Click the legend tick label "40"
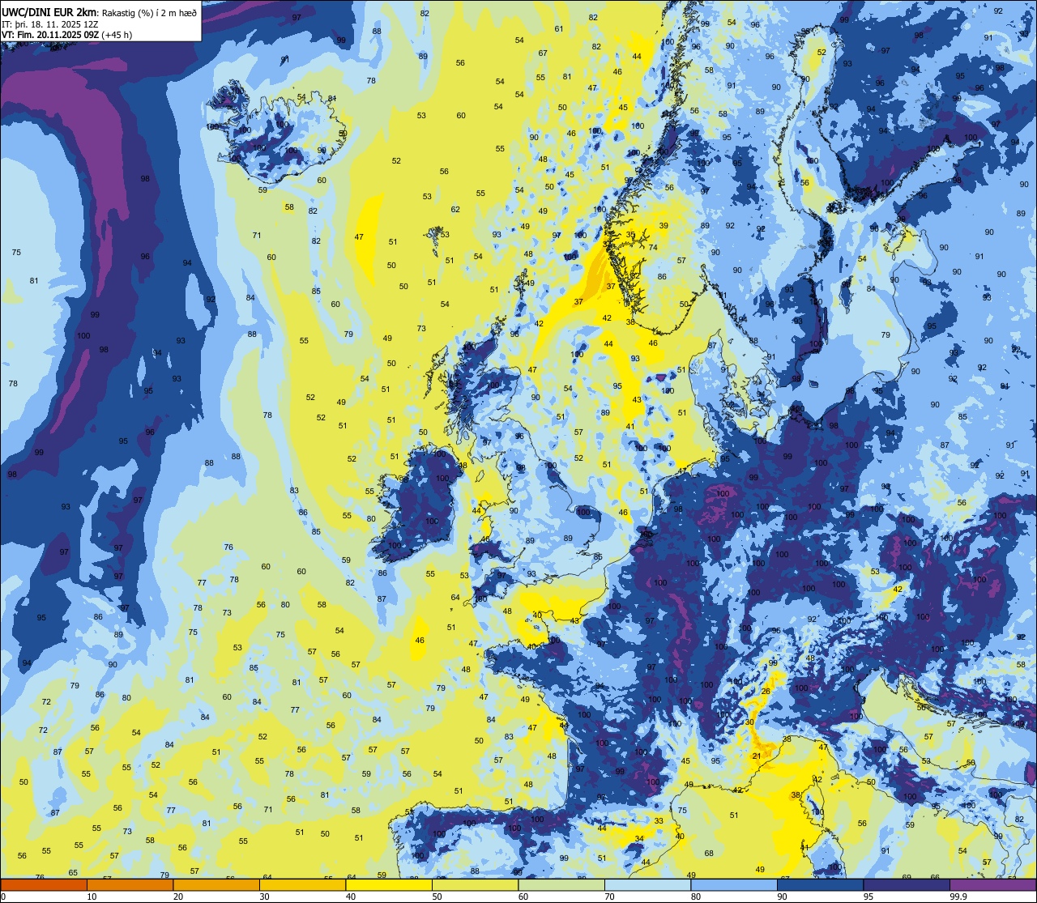 click(x=351, y=897)
